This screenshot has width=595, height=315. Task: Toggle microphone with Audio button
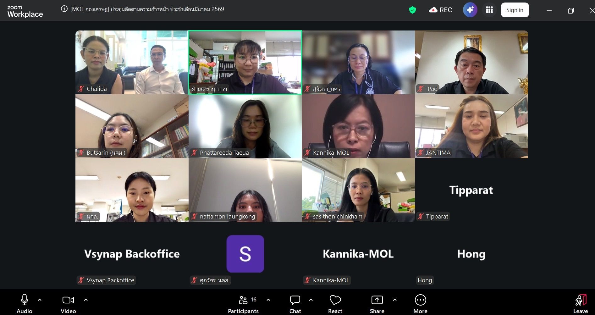(x=25, y=304)
